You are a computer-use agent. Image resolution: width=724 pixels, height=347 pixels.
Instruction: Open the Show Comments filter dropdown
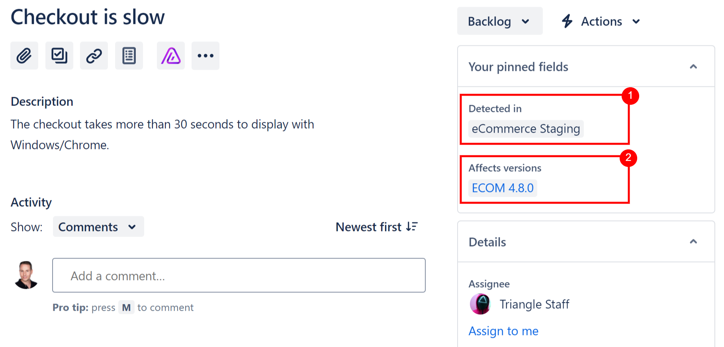tap(98, 227)
